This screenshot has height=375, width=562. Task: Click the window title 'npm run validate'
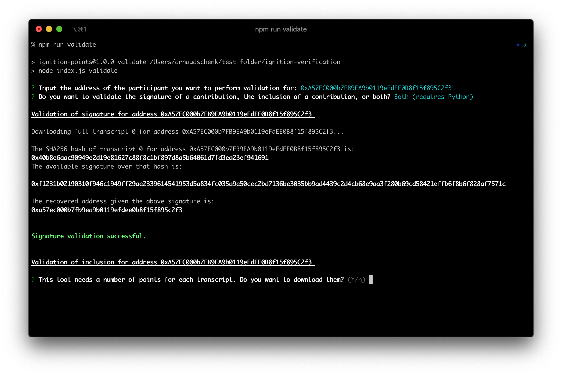click(281, 29)
